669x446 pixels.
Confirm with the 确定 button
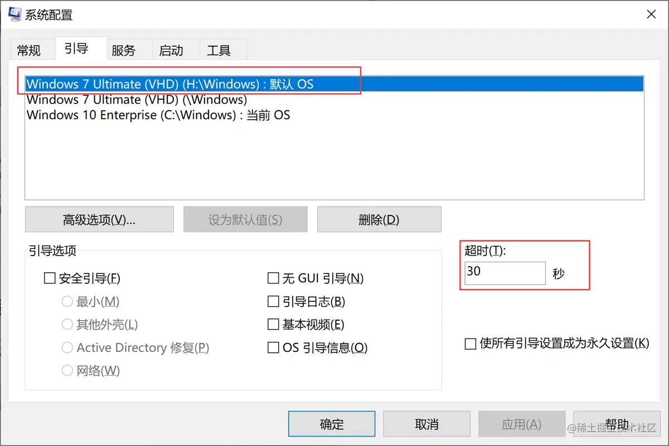click(x=332, y=424)
